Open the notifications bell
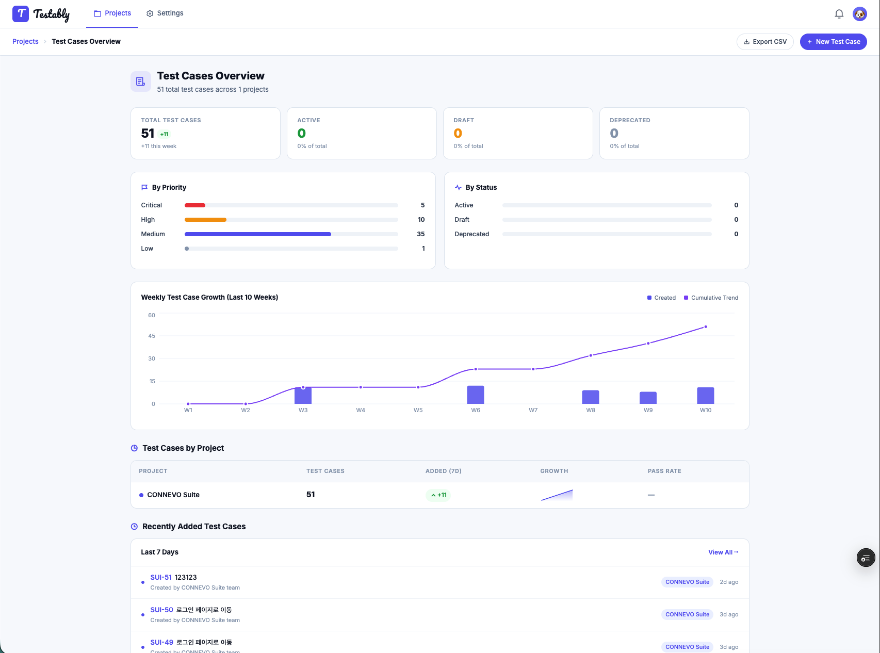The height and width of the screenshot is (653, 880). pos(839,14)
